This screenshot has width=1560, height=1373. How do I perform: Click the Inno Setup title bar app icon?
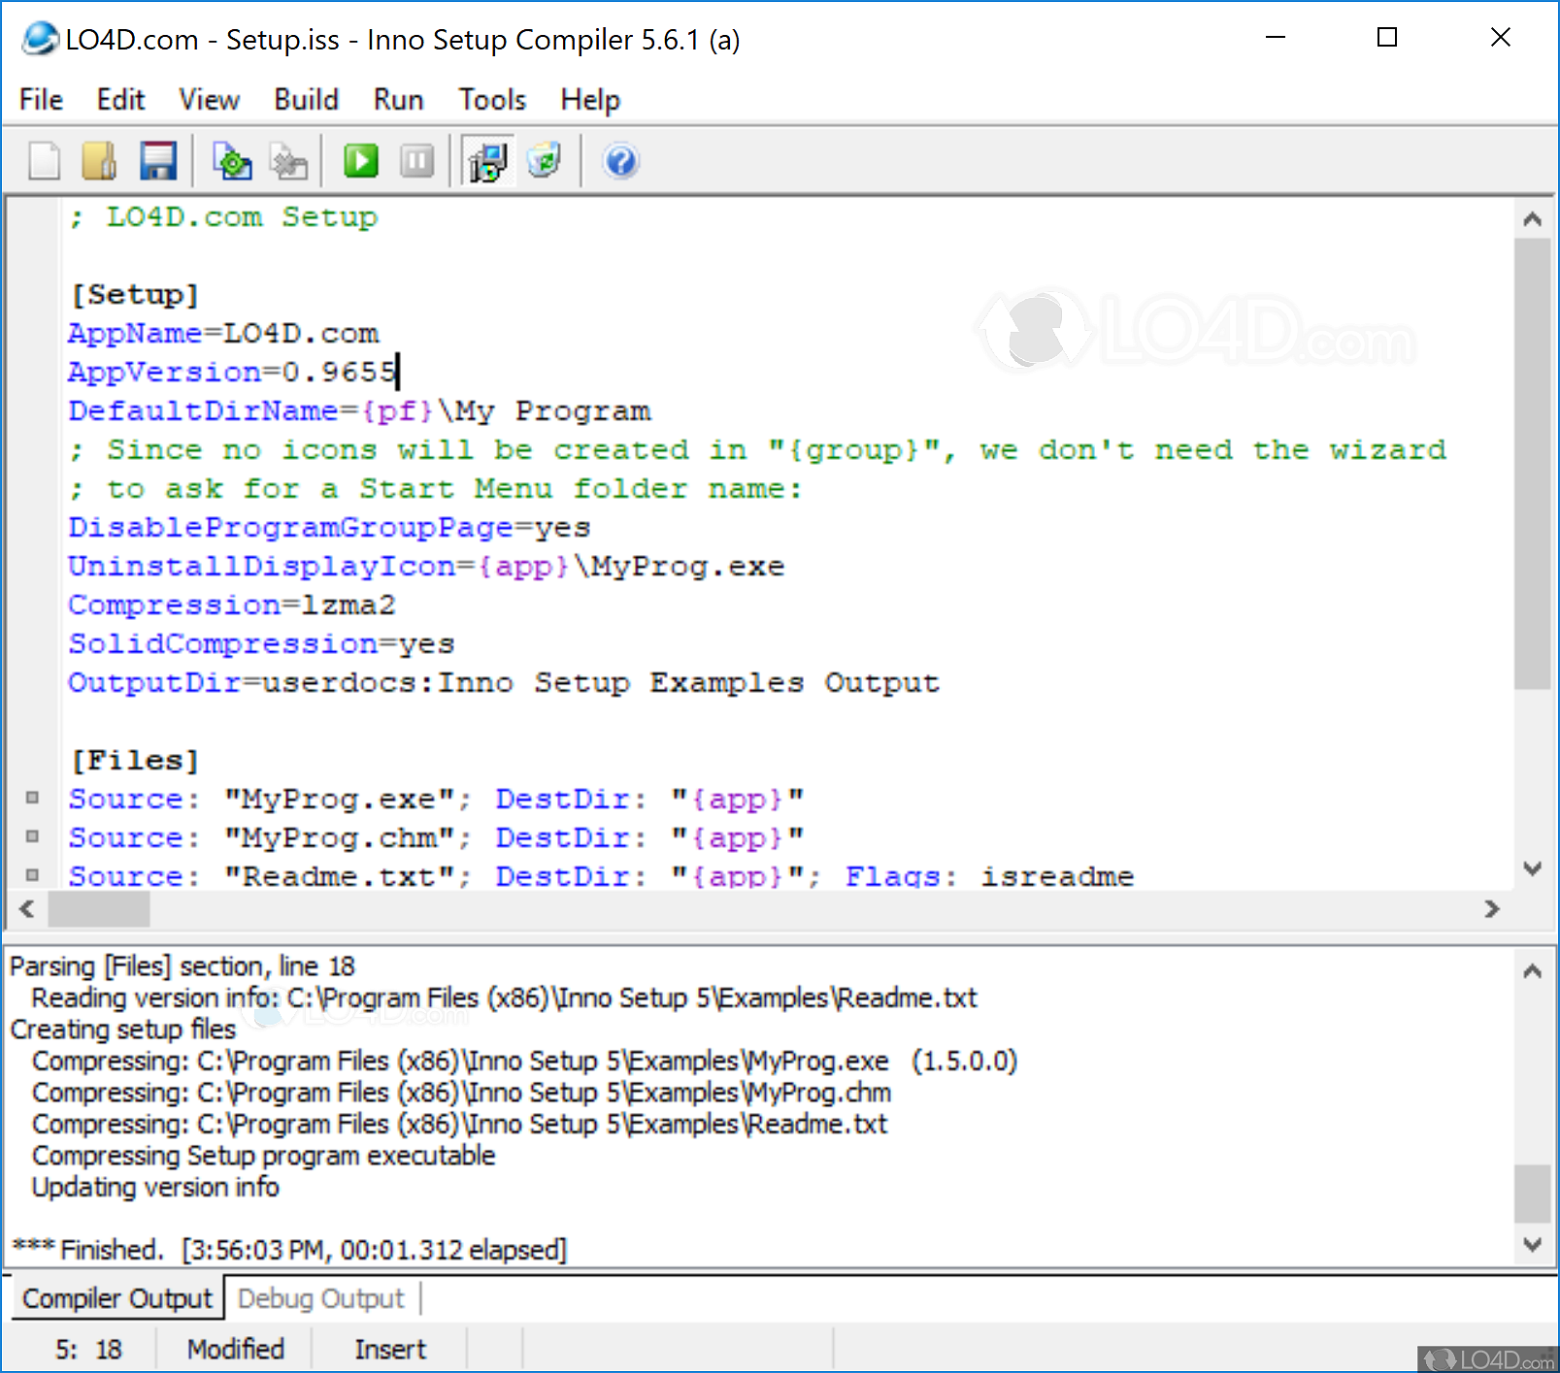click(39, 39)
